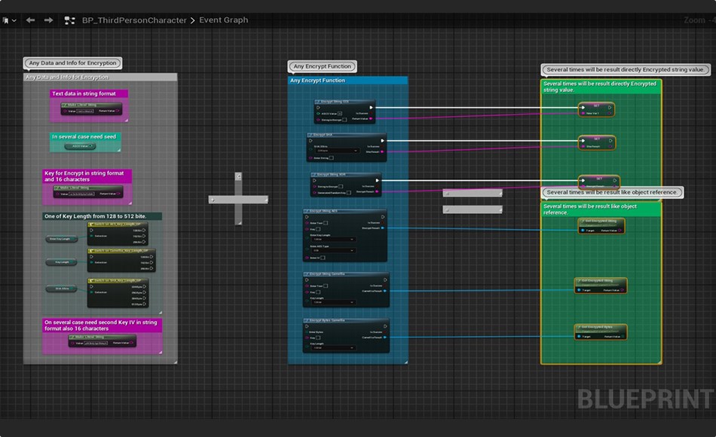Image resolution: width=716 pixels, height=437 pixels.
Task: Select BP_ThirdPersonCharacter in the breadcrumb
Action: (x=134, y=20)
